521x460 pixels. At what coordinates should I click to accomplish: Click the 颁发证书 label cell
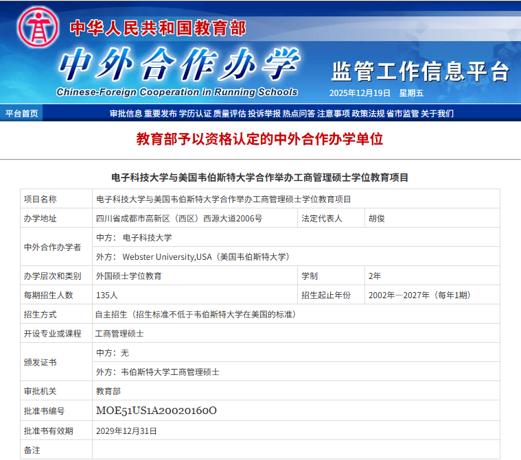pos(56,362)
